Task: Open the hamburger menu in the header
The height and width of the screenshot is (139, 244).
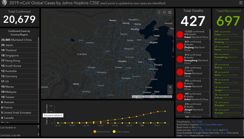Action: point(241,3)
